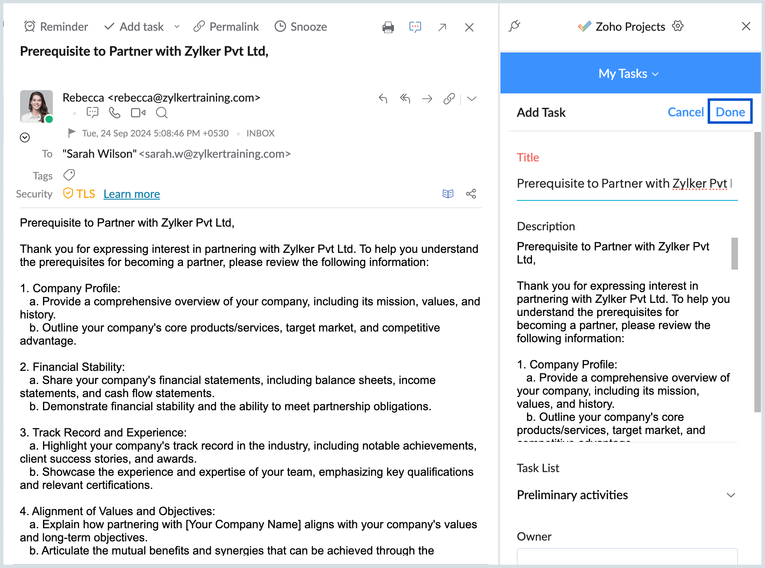Image resolution: width=765 pixels, height=568 pixels.
Task: Click the share icon in the Security row
Action: (471, 194)
